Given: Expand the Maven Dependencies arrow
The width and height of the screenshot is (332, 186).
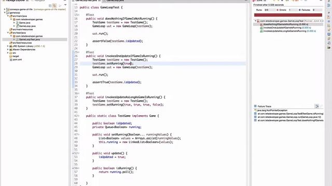Looking at the screenshot, I should point(8,50).
